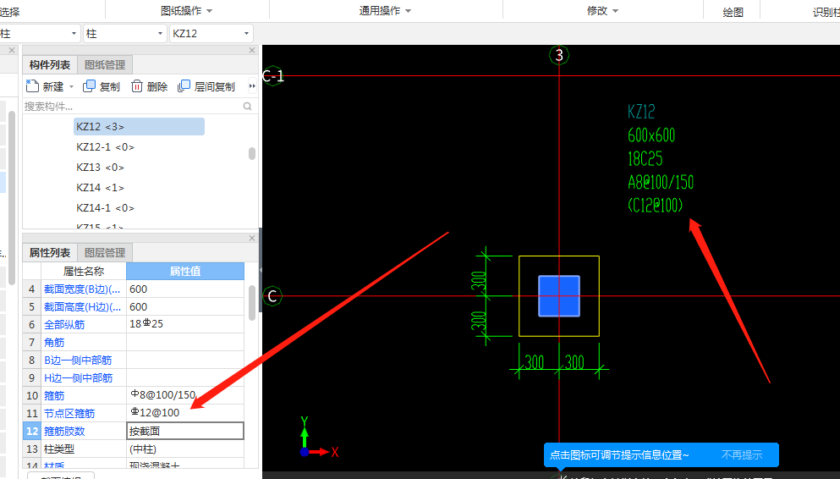
Task: Click the 截面高度(H边) value 600
Action: (185, 307)
